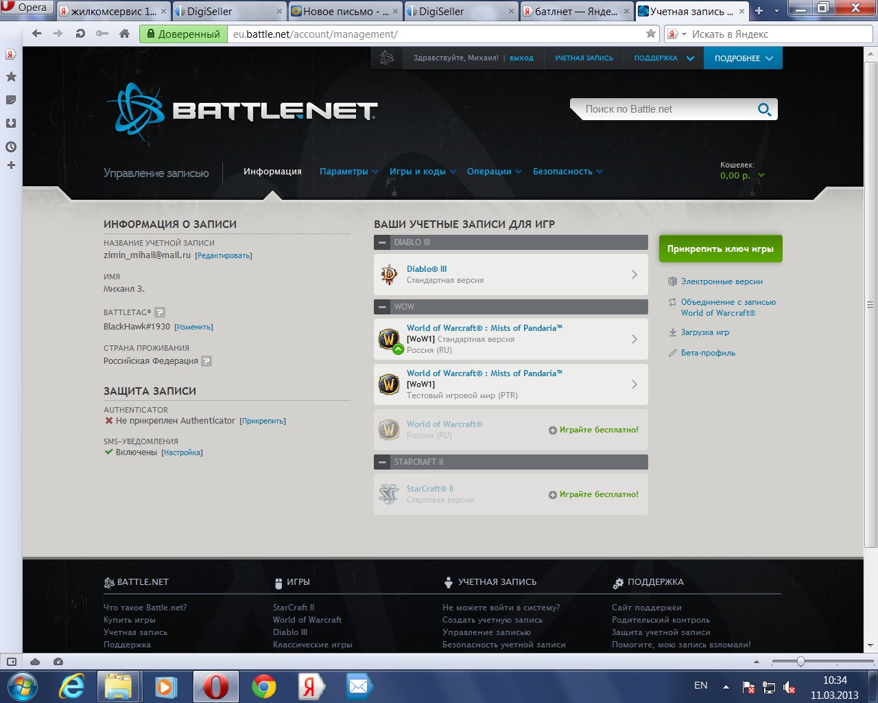The image size is (878, 703).
Task: Adjust the Opera zoom slider
Action: coord(800,662)
